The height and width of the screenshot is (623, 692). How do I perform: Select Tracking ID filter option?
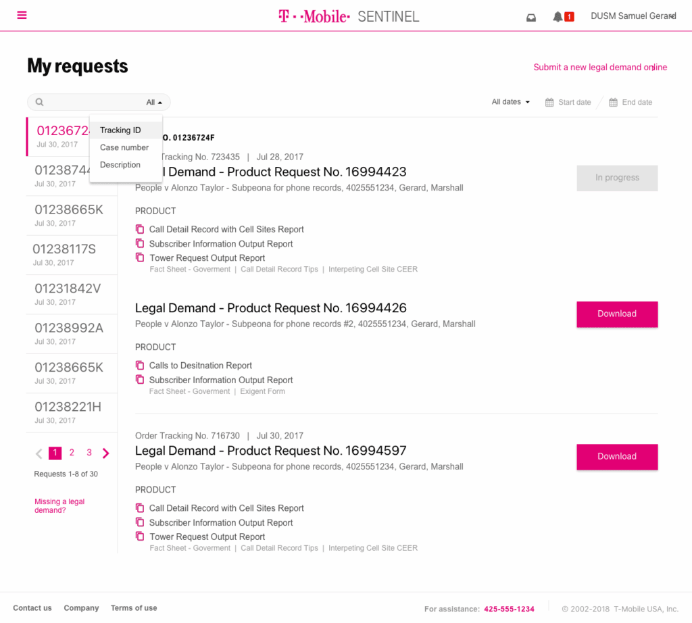point(120,130)
